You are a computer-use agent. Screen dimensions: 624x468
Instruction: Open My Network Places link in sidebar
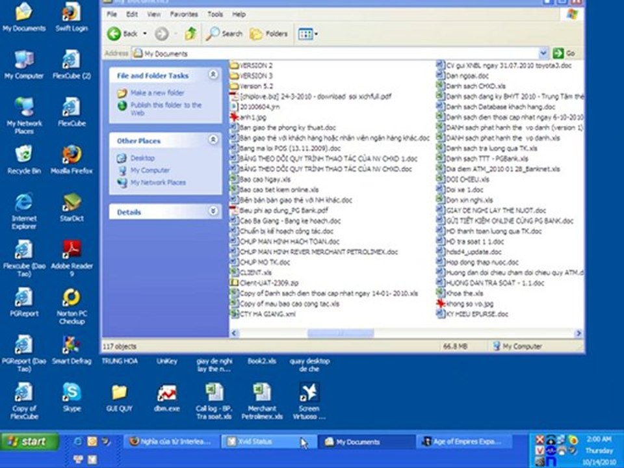(158, 182)
